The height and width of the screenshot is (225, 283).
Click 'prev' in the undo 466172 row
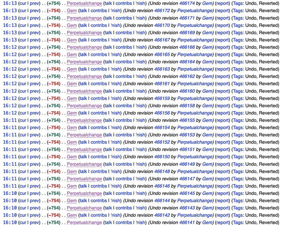point(34,10)
